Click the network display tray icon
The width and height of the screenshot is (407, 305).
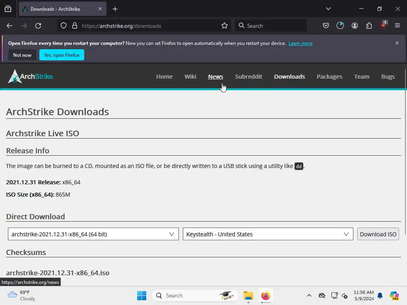334,295
